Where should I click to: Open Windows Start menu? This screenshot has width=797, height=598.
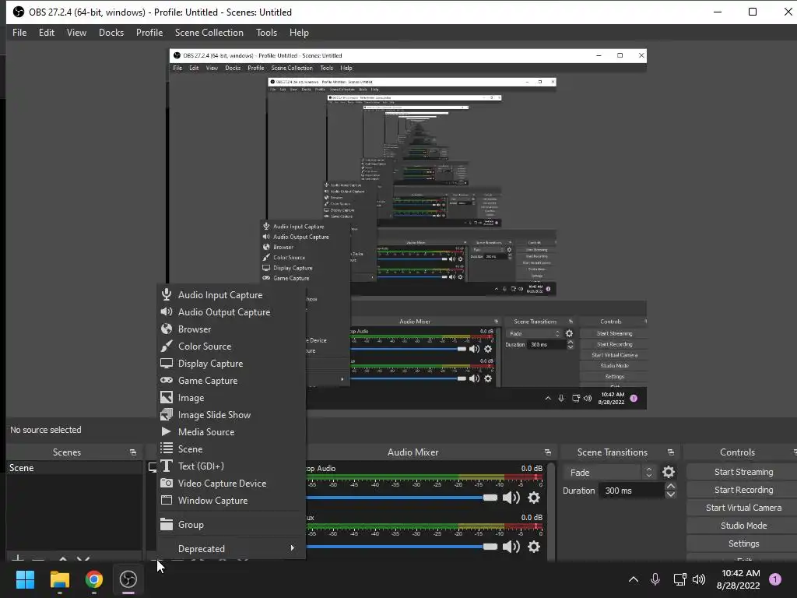(25, 579)
